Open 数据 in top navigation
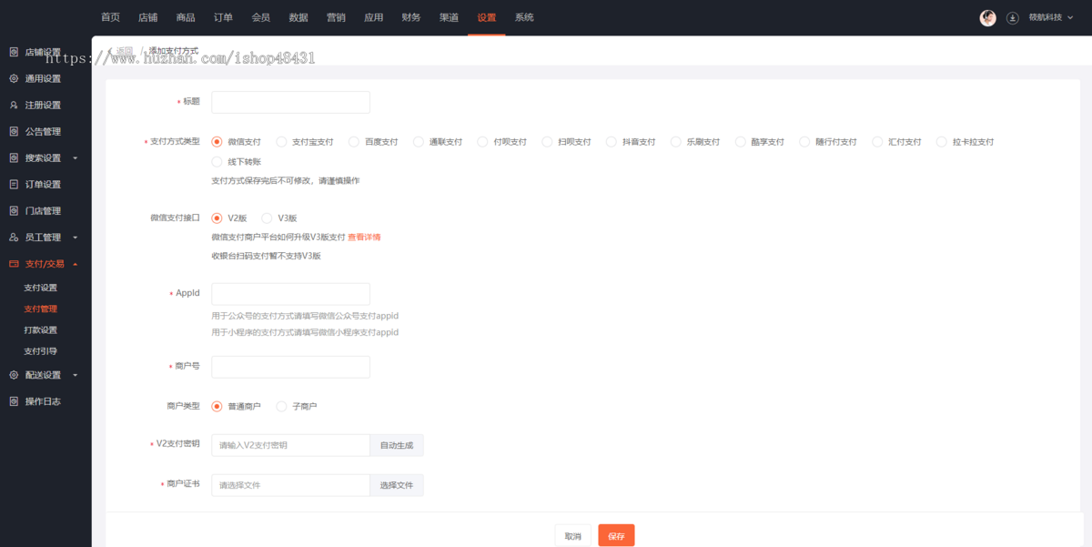Screen dimensions: 1092x547 298,17
